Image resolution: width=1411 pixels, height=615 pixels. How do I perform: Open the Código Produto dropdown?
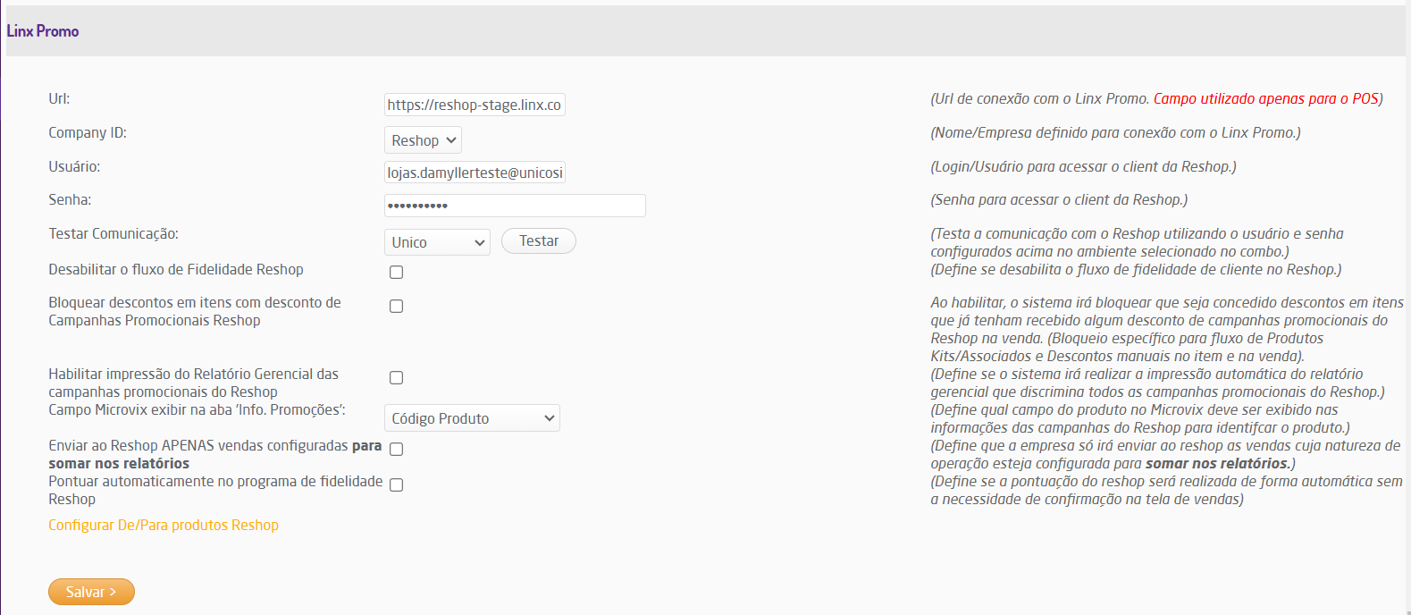(x=472, y=418)
